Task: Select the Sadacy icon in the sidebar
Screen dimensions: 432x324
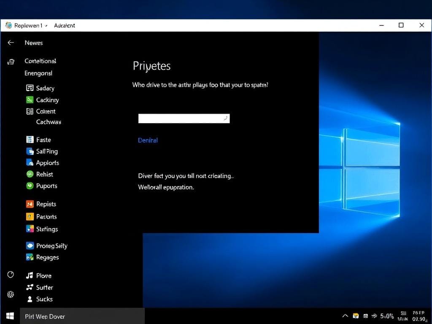Action: tap(30, 88)
